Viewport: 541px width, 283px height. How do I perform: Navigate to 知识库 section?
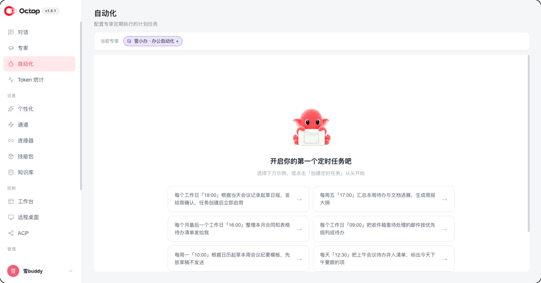[x=39, y=172]
